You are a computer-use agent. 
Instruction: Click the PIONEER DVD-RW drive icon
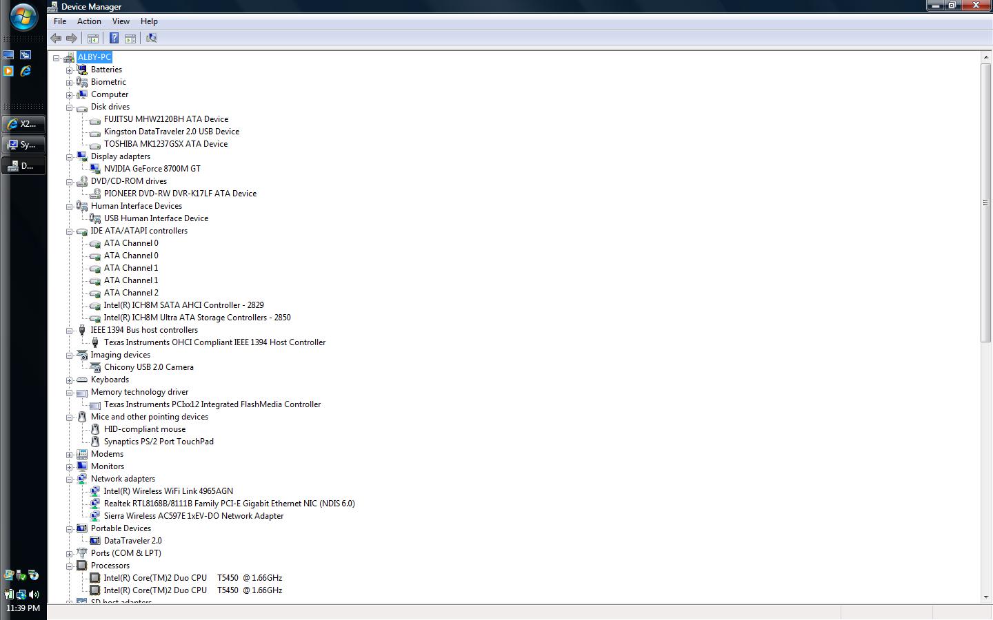(x=95, y=194)
